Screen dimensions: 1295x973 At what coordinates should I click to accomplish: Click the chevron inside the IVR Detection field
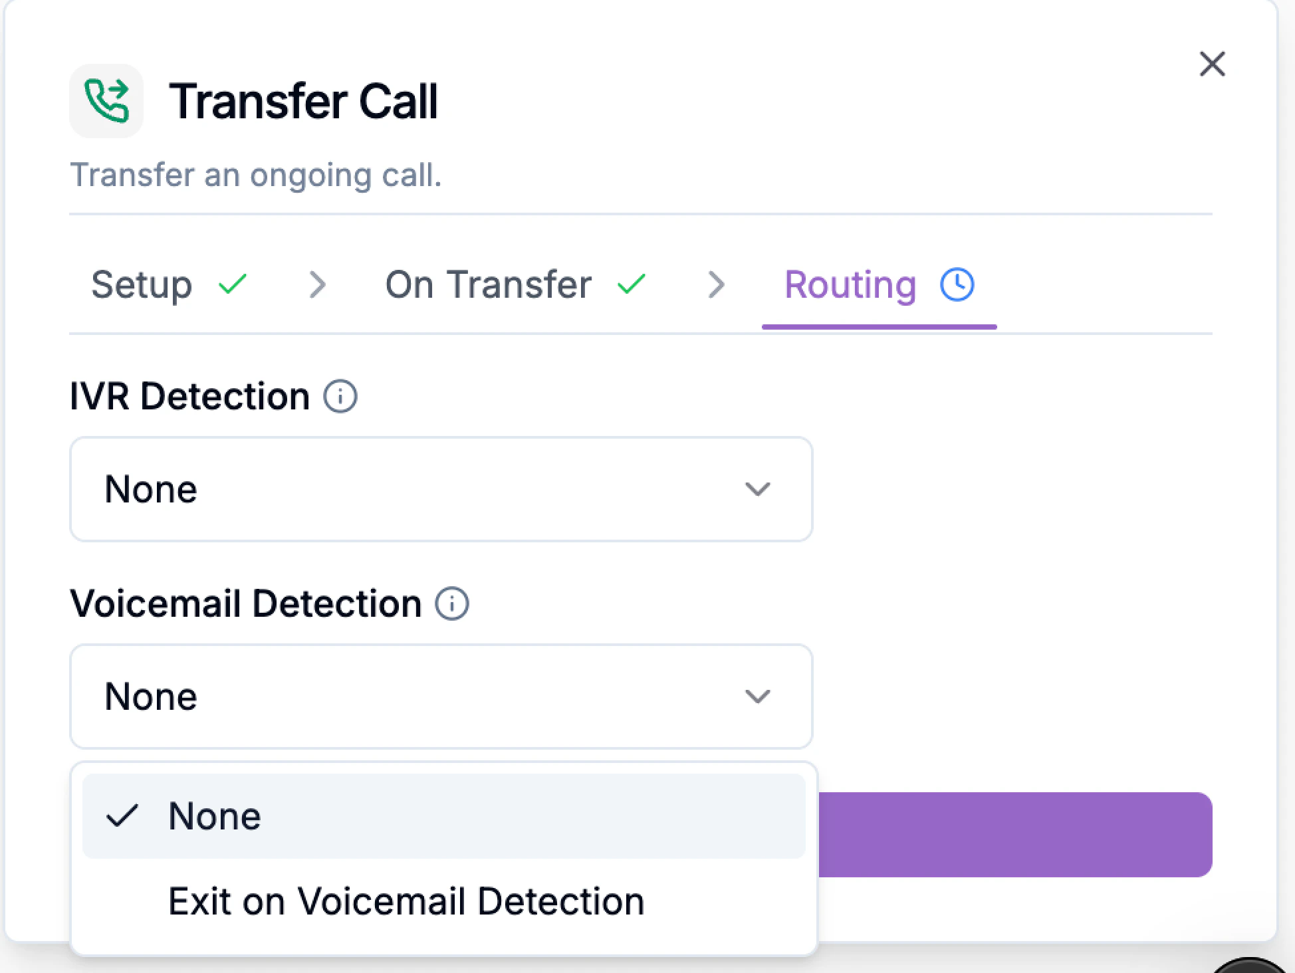[757, 488]
